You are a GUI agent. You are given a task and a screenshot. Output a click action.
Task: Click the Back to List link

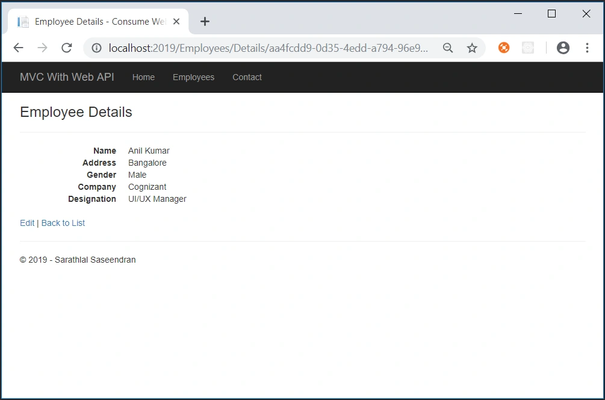[63, 223]
